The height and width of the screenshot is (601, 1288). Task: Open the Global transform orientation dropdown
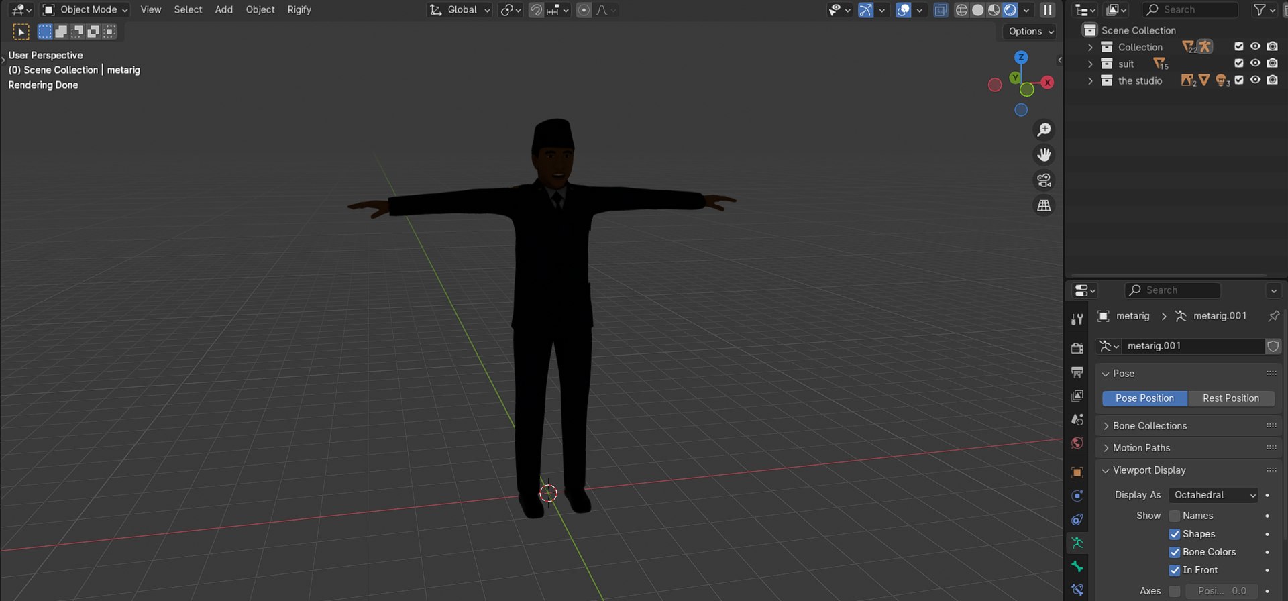tap(460, 9)
